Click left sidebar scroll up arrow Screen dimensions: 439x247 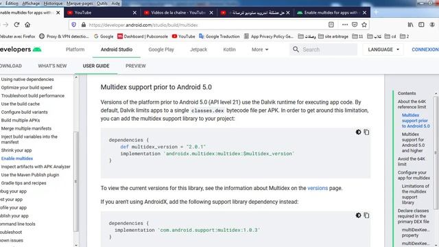[76, 77]
